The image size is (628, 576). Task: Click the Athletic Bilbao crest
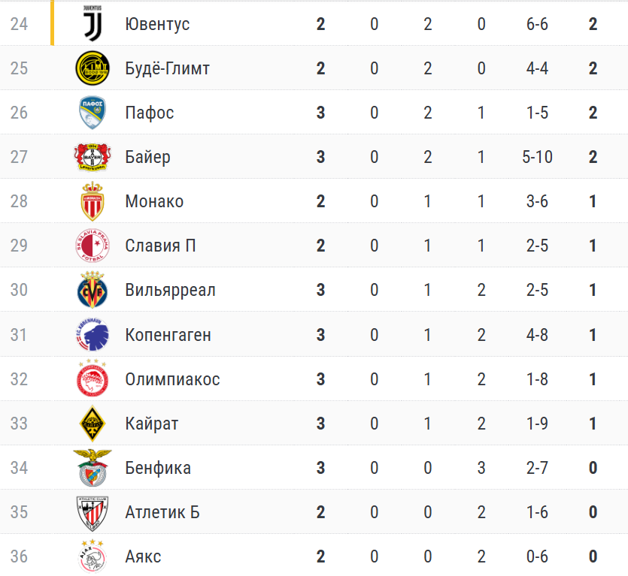click(93, 512)
